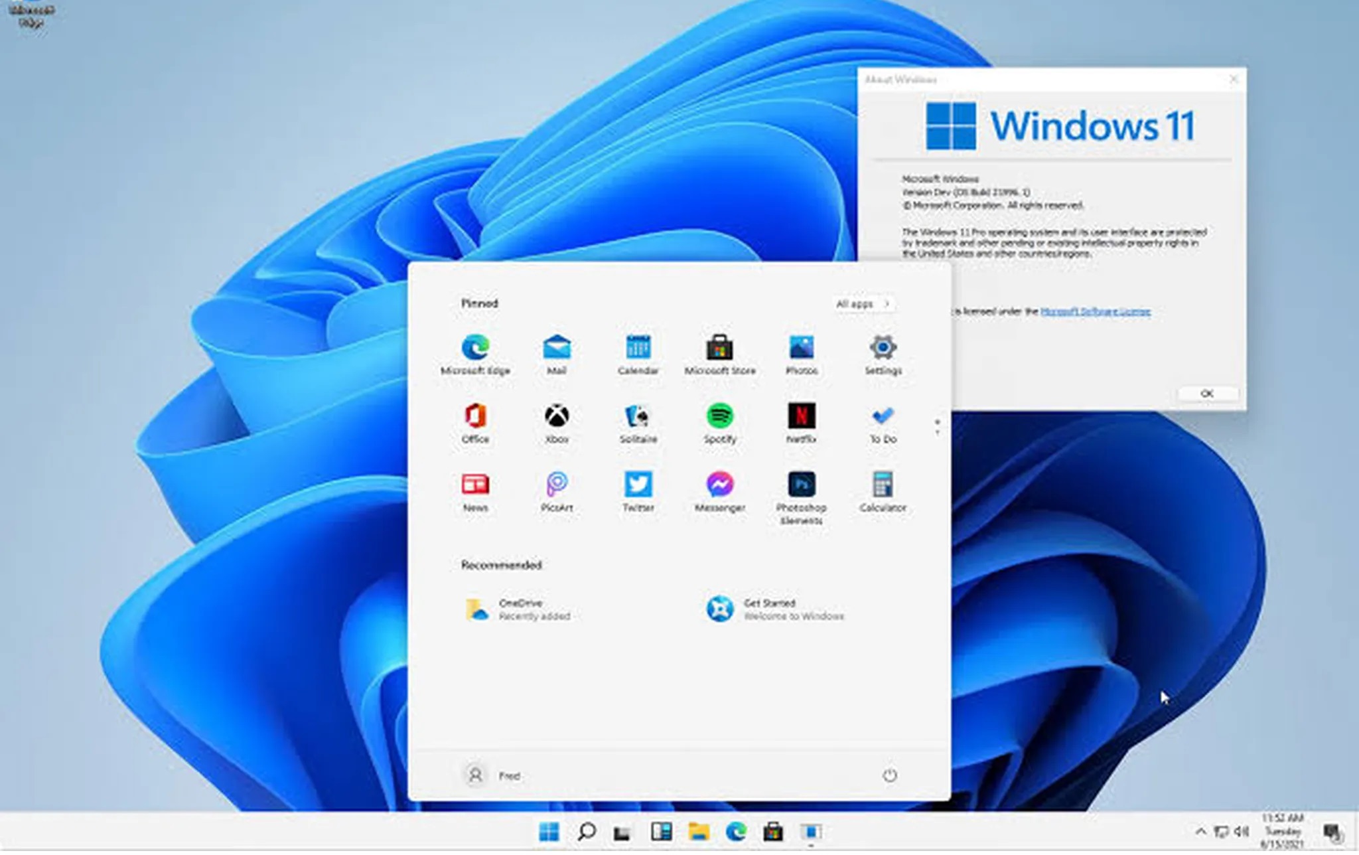The width and height of the screenshot is (1359, 855).
Task: Launch the PicsArt pinned app
Action: click(556, 485)
